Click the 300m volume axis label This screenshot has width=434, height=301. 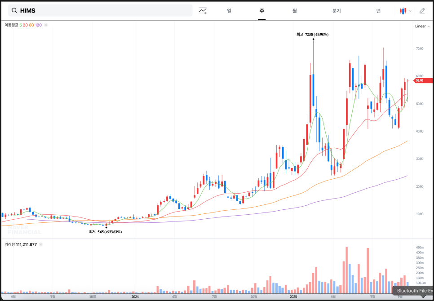point(420,263)
